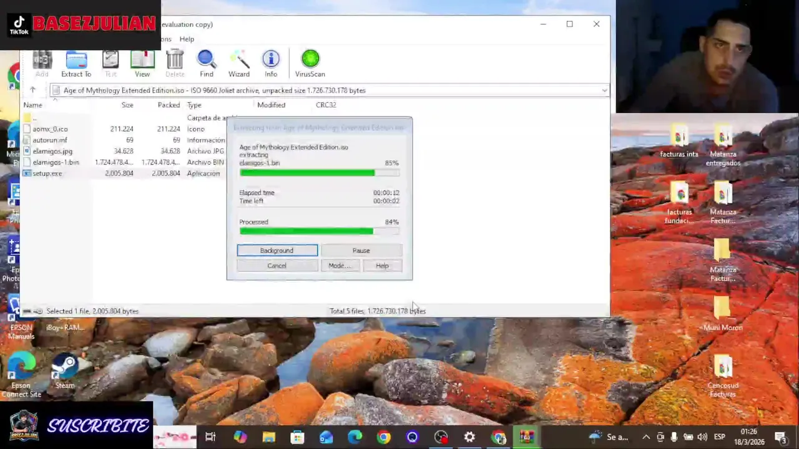Open Task View from the taskbar

pyautogui.click(x=210, y=437)
